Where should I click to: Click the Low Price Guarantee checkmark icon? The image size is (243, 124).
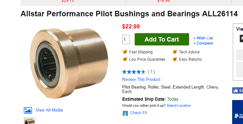pos(125,59)
